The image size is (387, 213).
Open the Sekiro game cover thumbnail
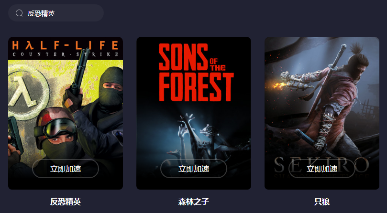[322, 113]
